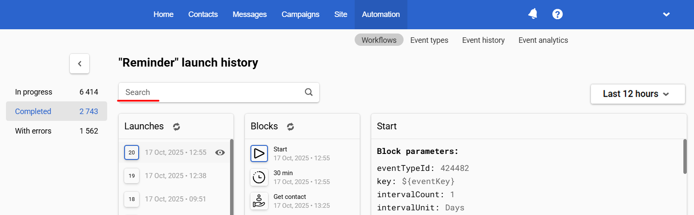Click the eventTypeId value 424482
The width and height of the screenshot is (694, 215).
pyautogui.click(x=455, y=168)
